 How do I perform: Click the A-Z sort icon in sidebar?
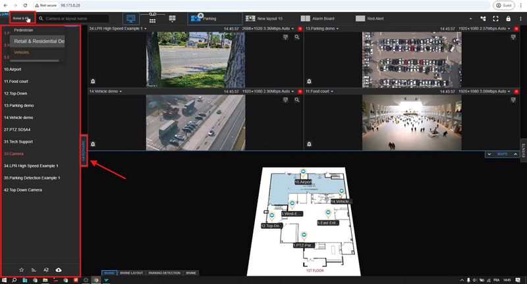click(x=45, y=270)
